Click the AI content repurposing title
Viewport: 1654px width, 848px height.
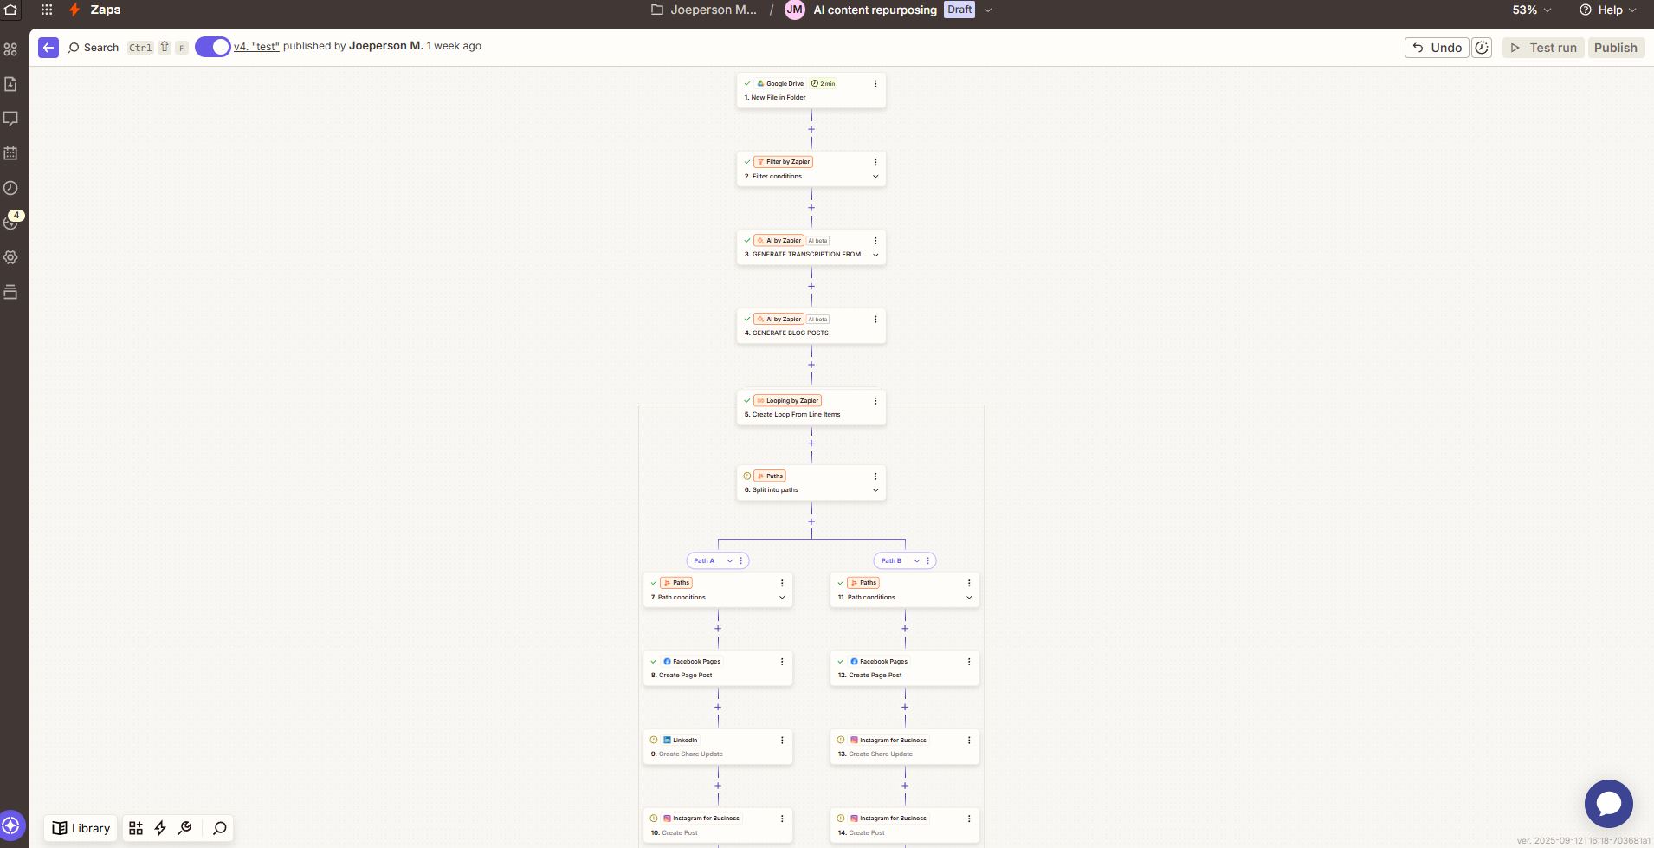pos(875,10)
